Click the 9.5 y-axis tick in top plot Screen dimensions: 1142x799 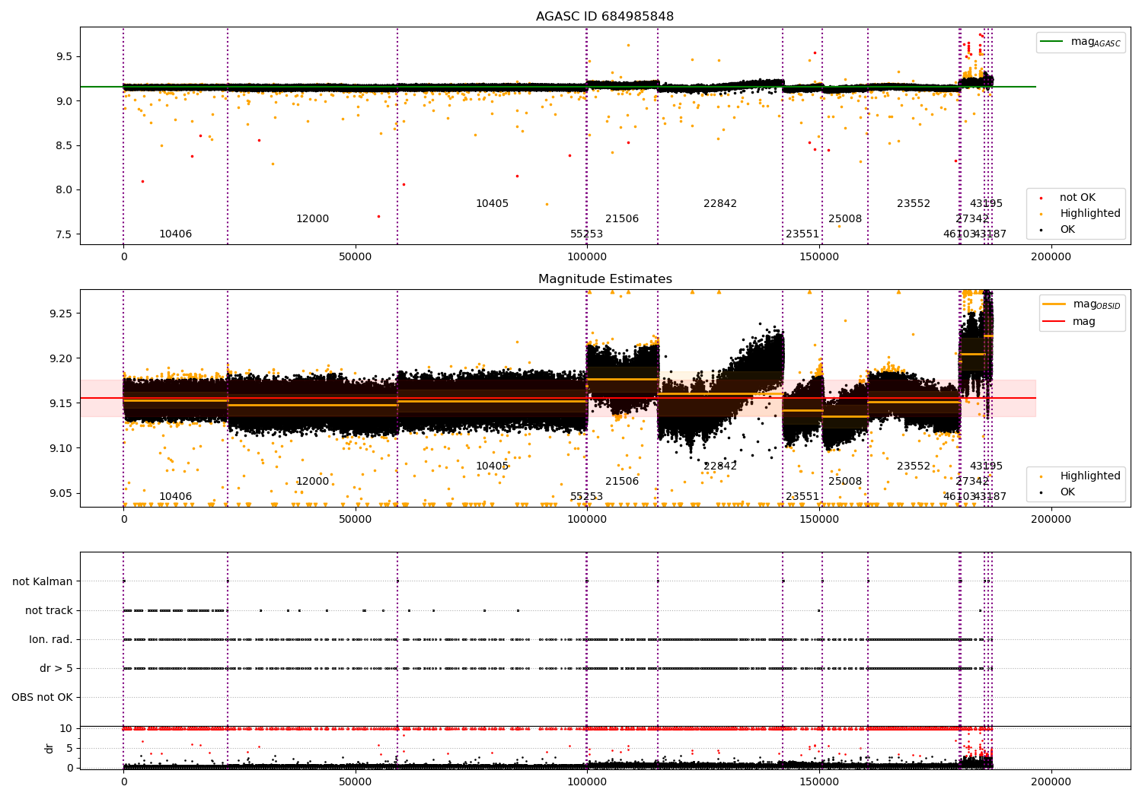(x=63, y=57)
